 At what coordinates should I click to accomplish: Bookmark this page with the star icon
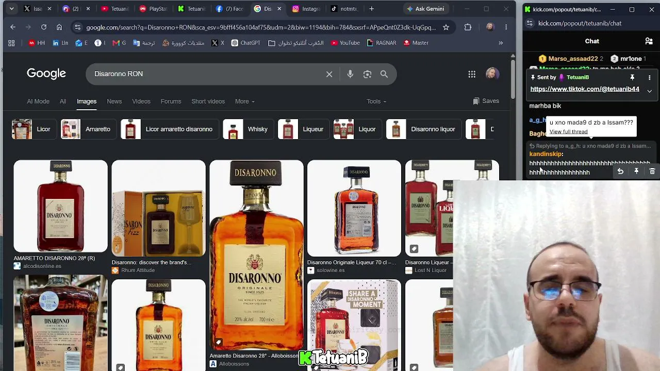pos(446,27)
